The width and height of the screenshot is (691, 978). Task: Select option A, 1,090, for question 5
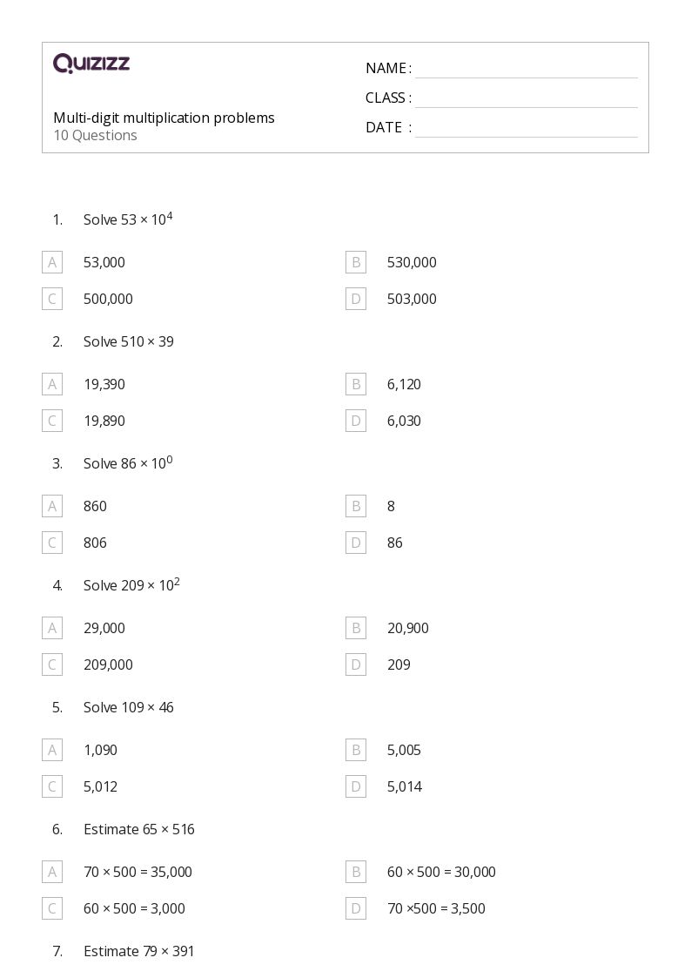click(x=52, y=750)
